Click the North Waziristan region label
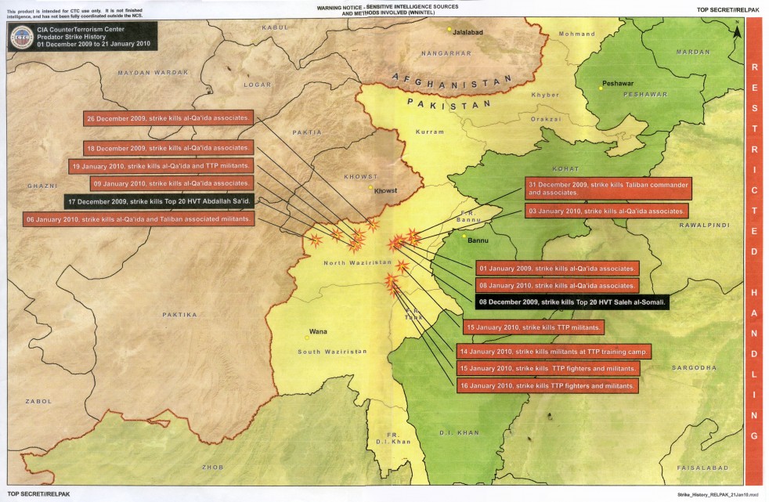Screen dimensions: 769x502 pyautogui.click(x=352, y=263)
